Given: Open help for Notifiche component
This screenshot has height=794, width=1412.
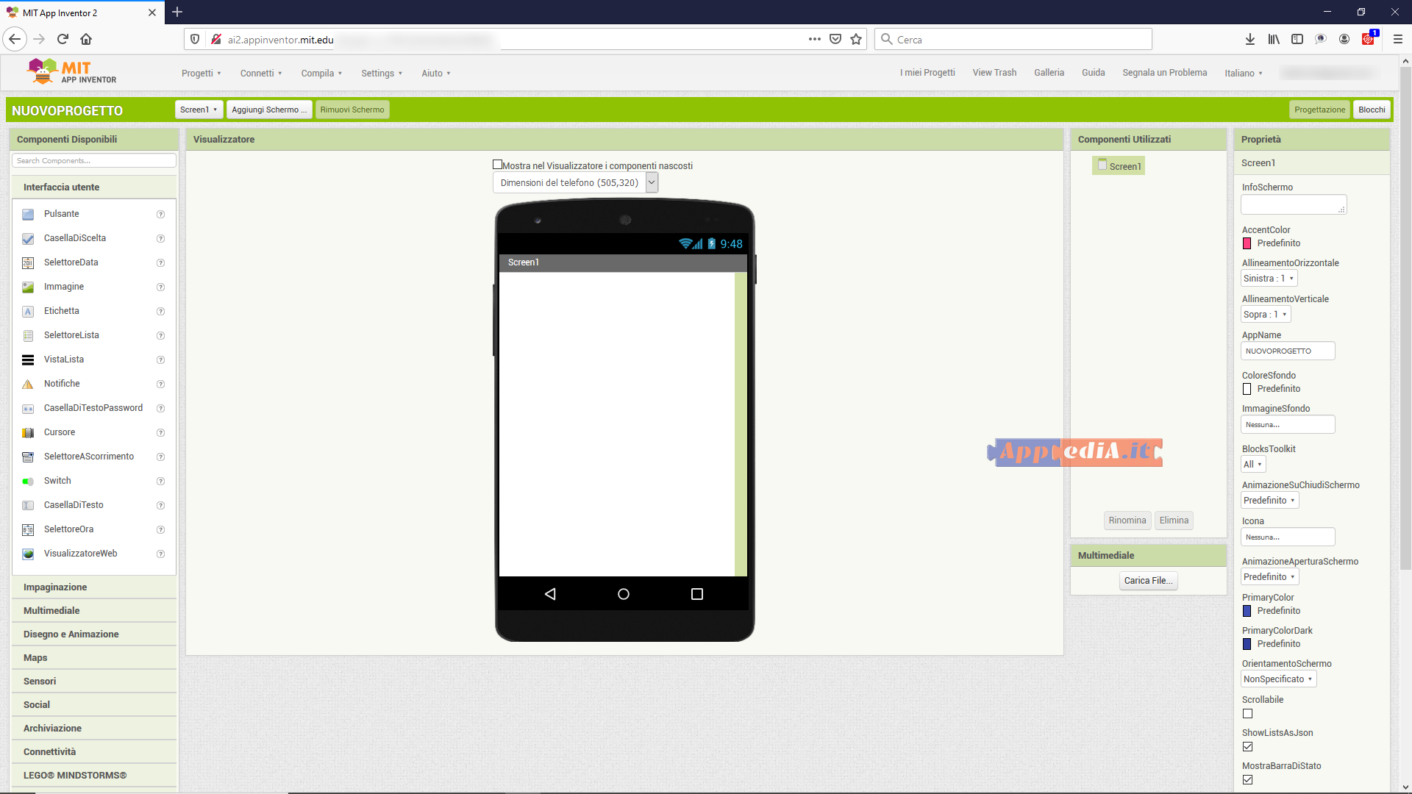Looking at the screenshot, I should click(160, 385).
